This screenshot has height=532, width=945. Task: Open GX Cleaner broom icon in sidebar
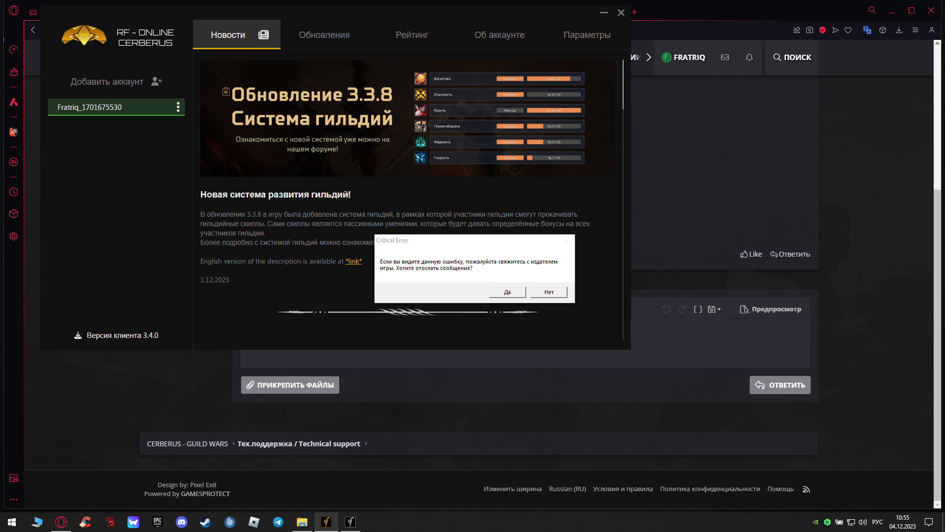pos(14,72)
